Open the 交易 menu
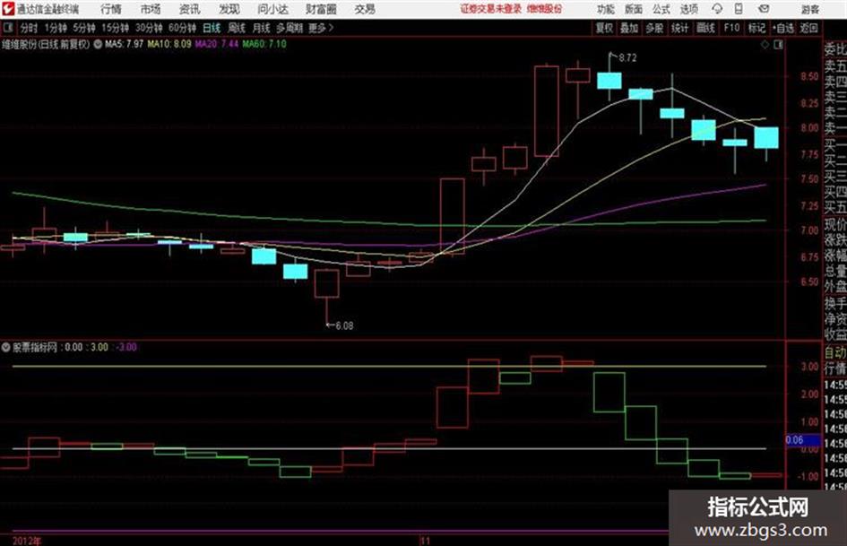Screen dimensions: 847x546 pos(365,9)
